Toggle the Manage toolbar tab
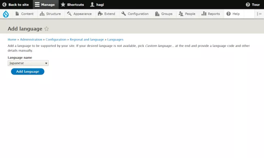Image resolution: width=264 pixels, height=158 pixels. (x=45, y=4)
